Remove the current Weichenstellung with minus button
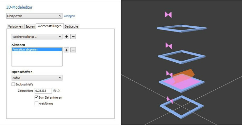242x125 pixels. (73, 37)
